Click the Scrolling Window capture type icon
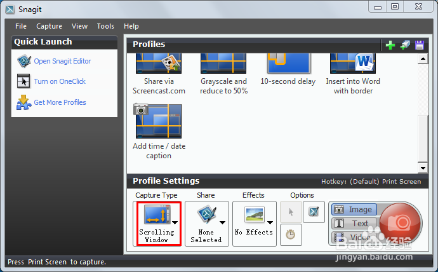The image size is (438, 272). tap(156, 215)
